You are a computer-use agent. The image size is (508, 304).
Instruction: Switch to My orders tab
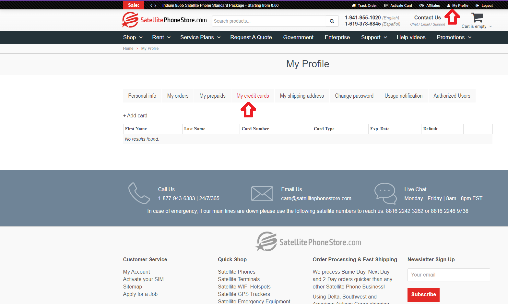coord(178,96)
